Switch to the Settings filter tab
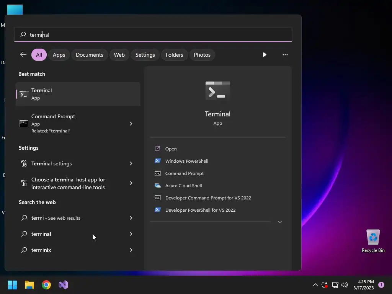392x294 pixels. tap(145, 55)
